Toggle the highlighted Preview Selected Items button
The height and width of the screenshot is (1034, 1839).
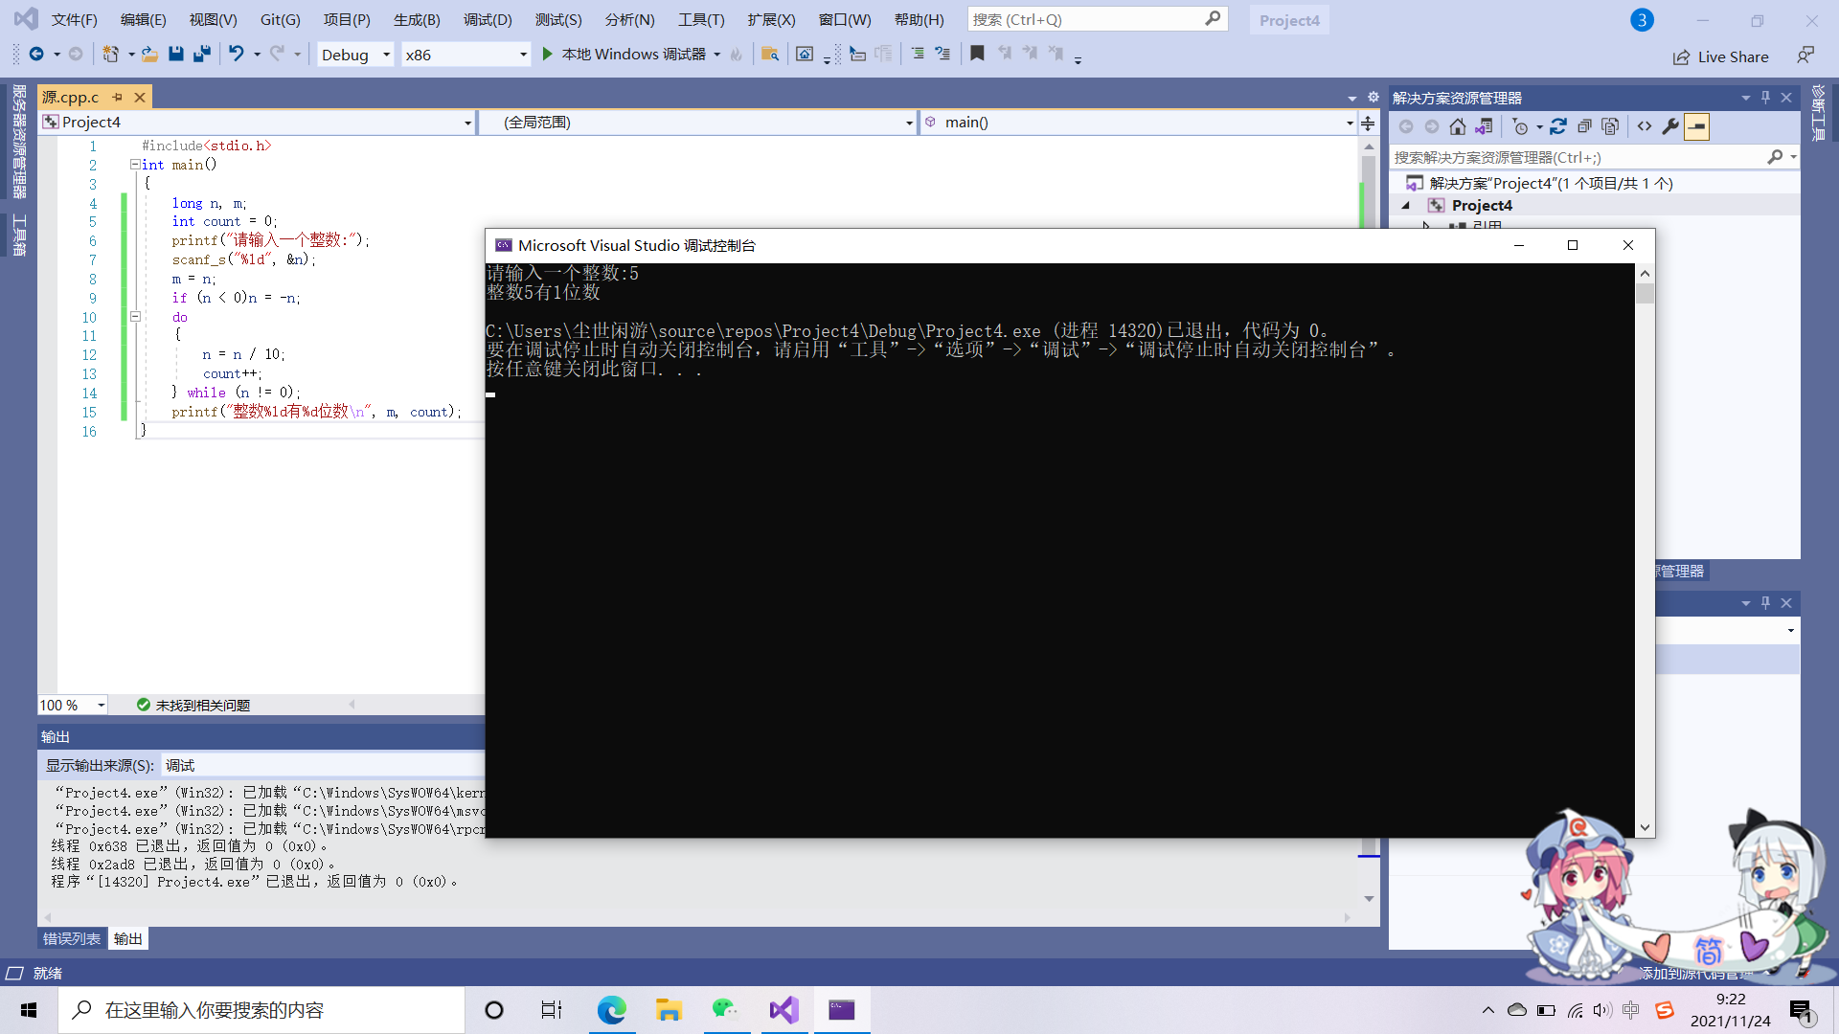(x=1696, y=126)
